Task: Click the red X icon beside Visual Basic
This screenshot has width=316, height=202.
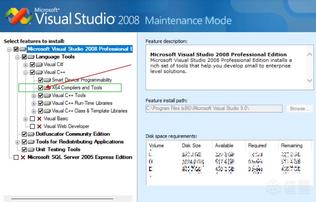Action: pyautogui.click(x=39, y=119)
